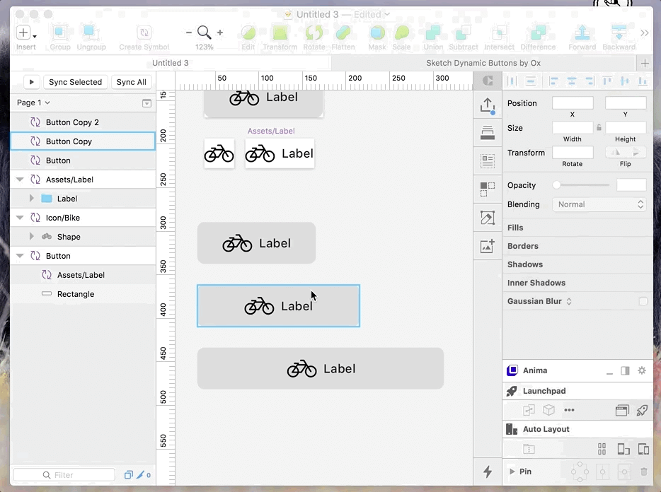
Task: Click the export upload icon in side strip
Action: tap(488, 106)
